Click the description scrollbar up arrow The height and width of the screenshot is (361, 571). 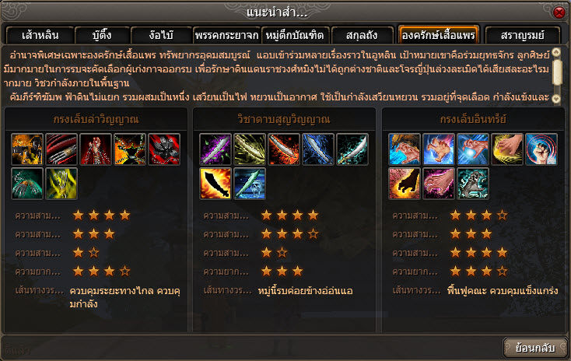[556, 52]
